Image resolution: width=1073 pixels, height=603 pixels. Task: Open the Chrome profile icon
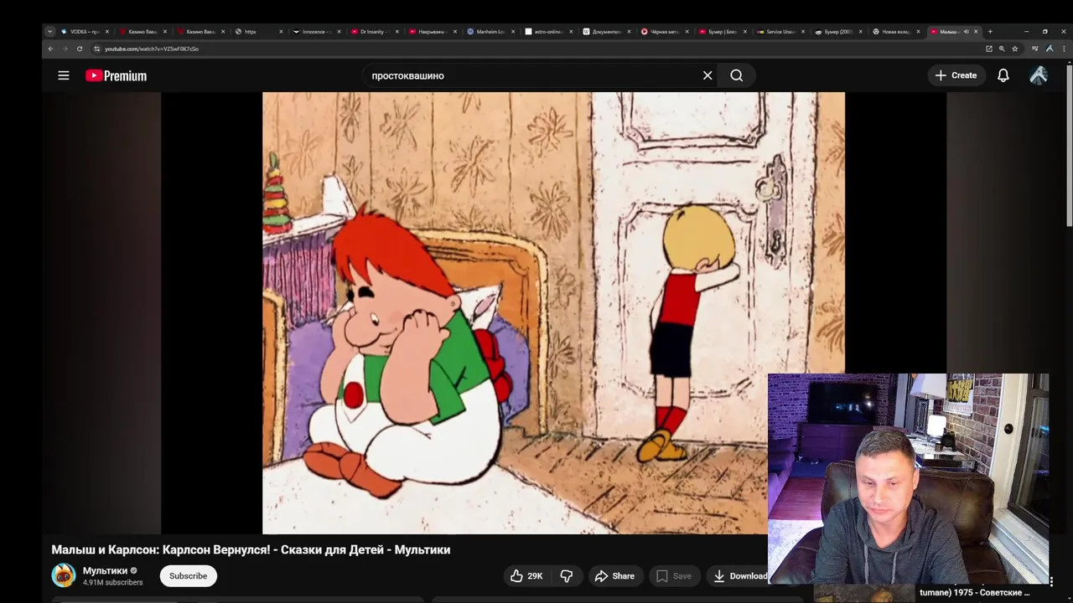point(1050,49)
